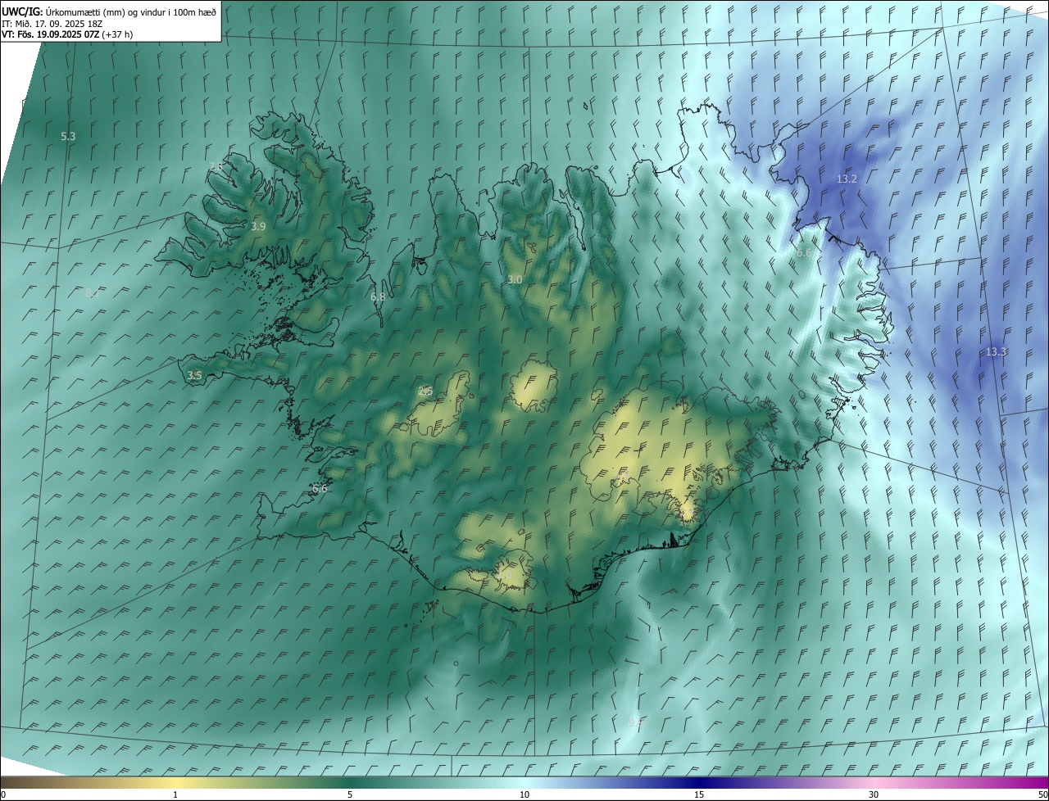Click the colour scale tick label 0

[x=3, y=794]
